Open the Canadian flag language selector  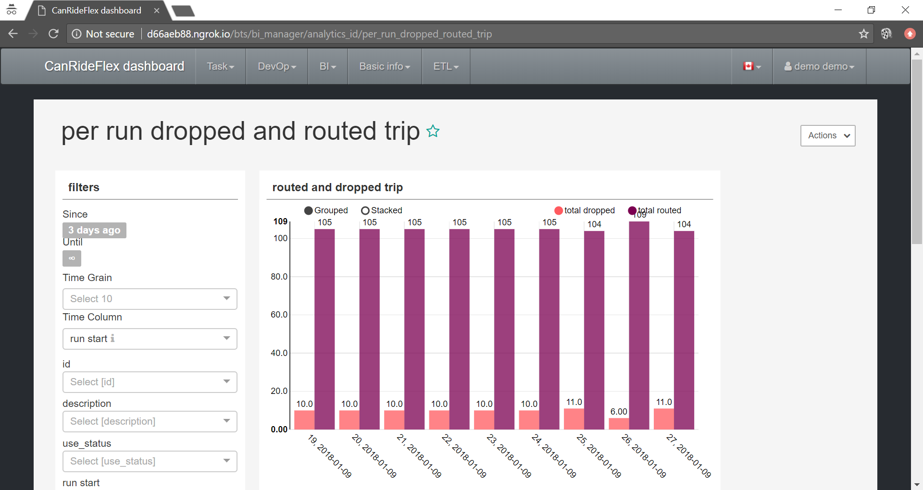tap(752, 66)
